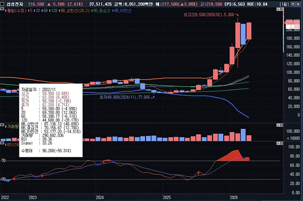This screenshot has height=201, width=303.
Task: Select the 20-period moving average legend
Action: 37,11
